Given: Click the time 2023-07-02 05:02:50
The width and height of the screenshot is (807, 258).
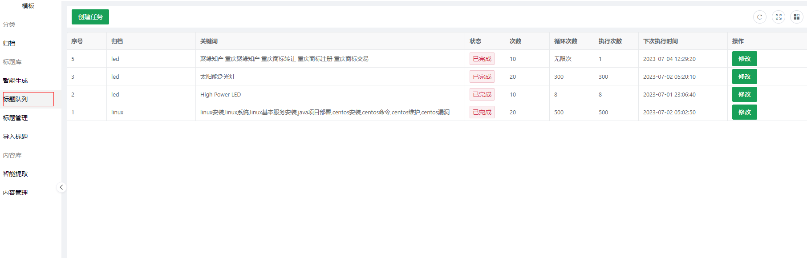Looking at the screenshot, I should (x=669, y=112).
